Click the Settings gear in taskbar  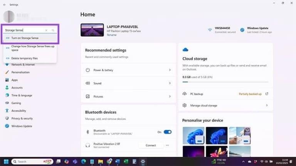143,161
